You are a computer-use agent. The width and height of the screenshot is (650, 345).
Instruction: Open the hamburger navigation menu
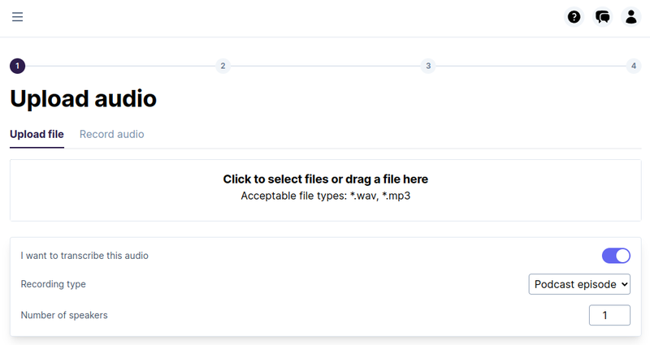(x=17, y=17)
